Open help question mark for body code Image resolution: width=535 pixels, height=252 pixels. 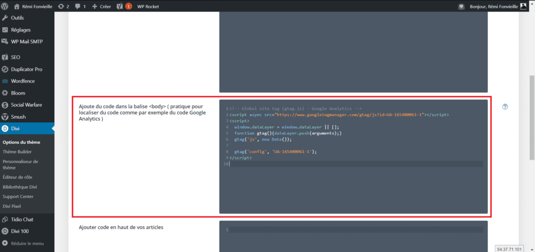point(505,107)
